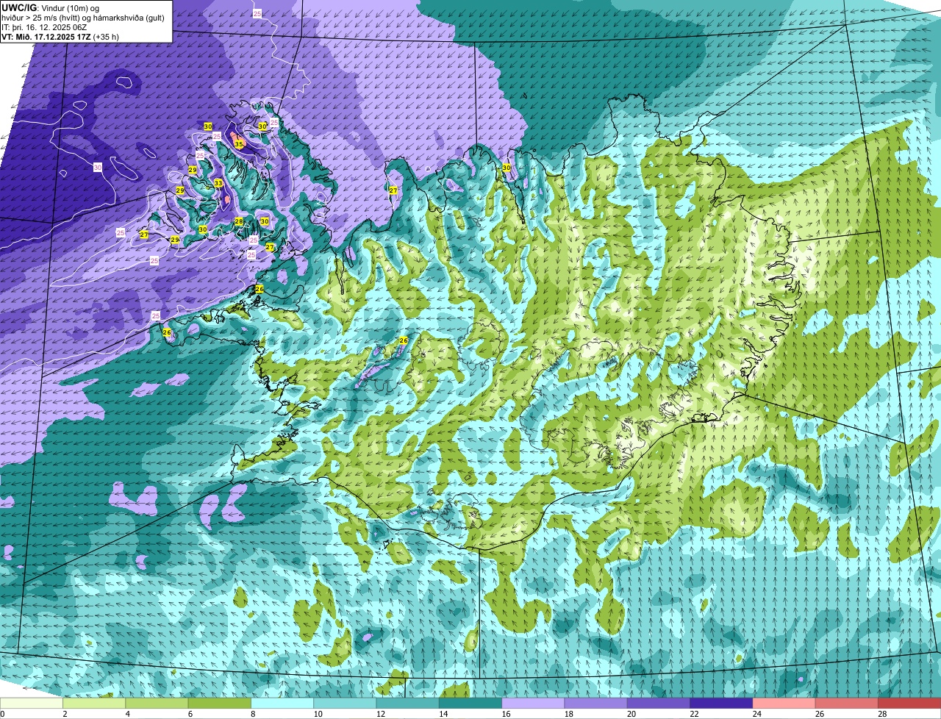Click the legend tick label 18
The height and width of the screenshot is (719, 941).
568,714
